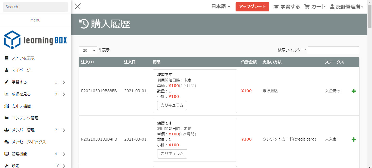
Task: Click the book icon for ストアを表示
Action: pos(7,58)
